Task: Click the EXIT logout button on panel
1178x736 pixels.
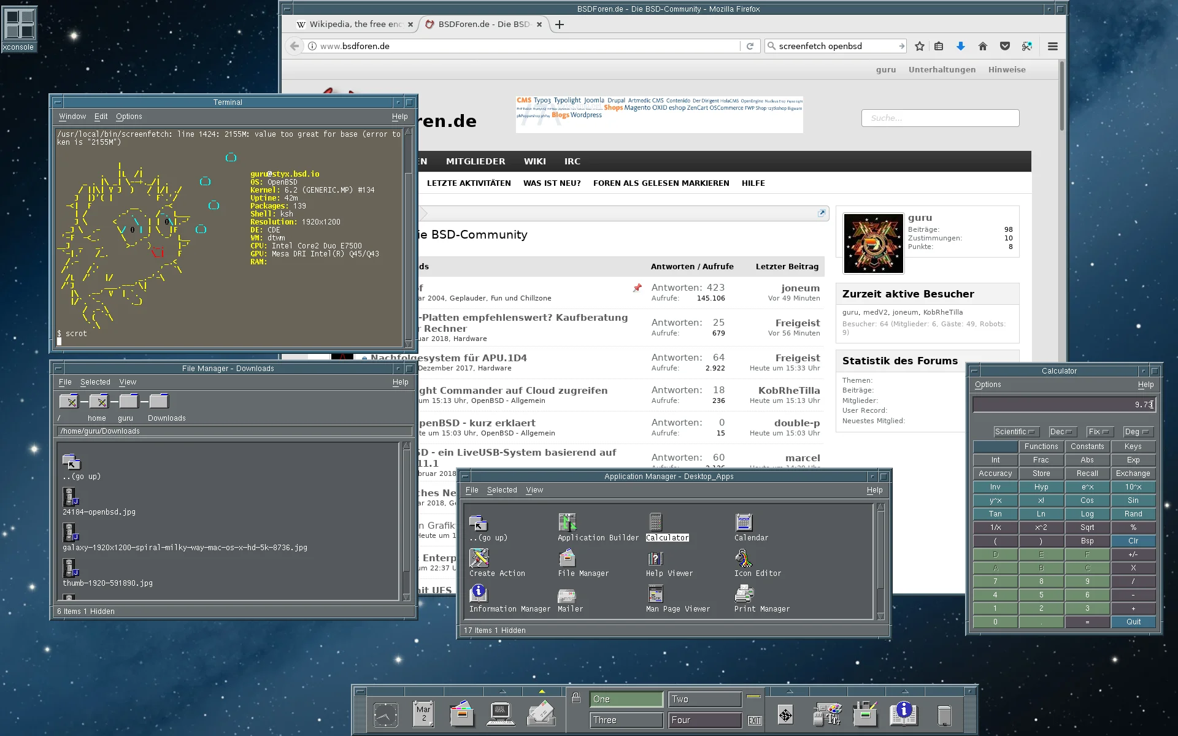Action: [x=755, y=721]
